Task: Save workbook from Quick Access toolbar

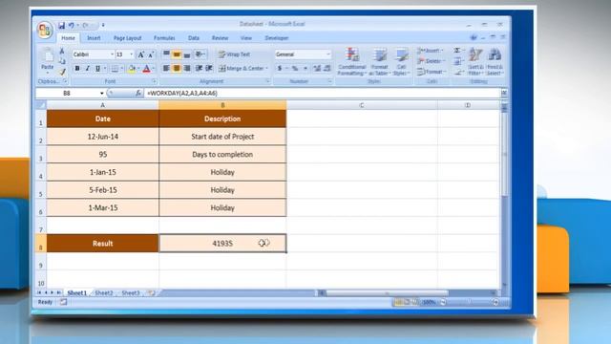Action: [61, 26]
